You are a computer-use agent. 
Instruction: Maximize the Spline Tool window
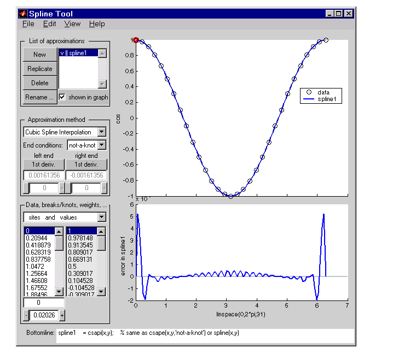(x=338, y=14)
